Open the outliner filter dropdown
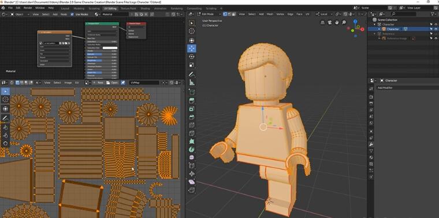 (x=433, y=14)
